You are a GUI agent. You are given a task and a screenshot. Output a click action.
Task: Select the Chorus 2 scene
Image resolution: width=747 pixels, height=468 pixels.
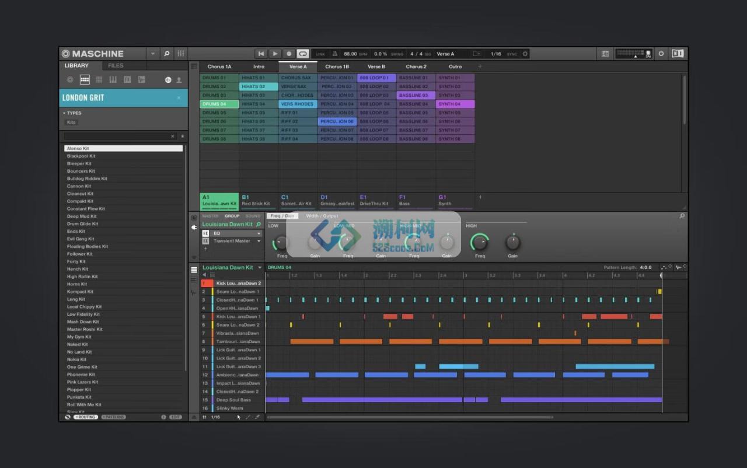click(x=416, y=67)
